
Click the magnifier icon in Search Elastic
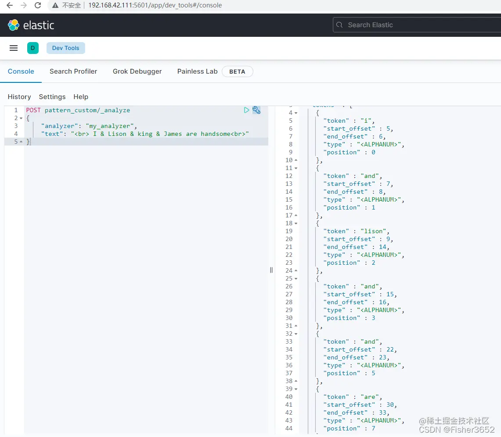click(x=339, y=25)
